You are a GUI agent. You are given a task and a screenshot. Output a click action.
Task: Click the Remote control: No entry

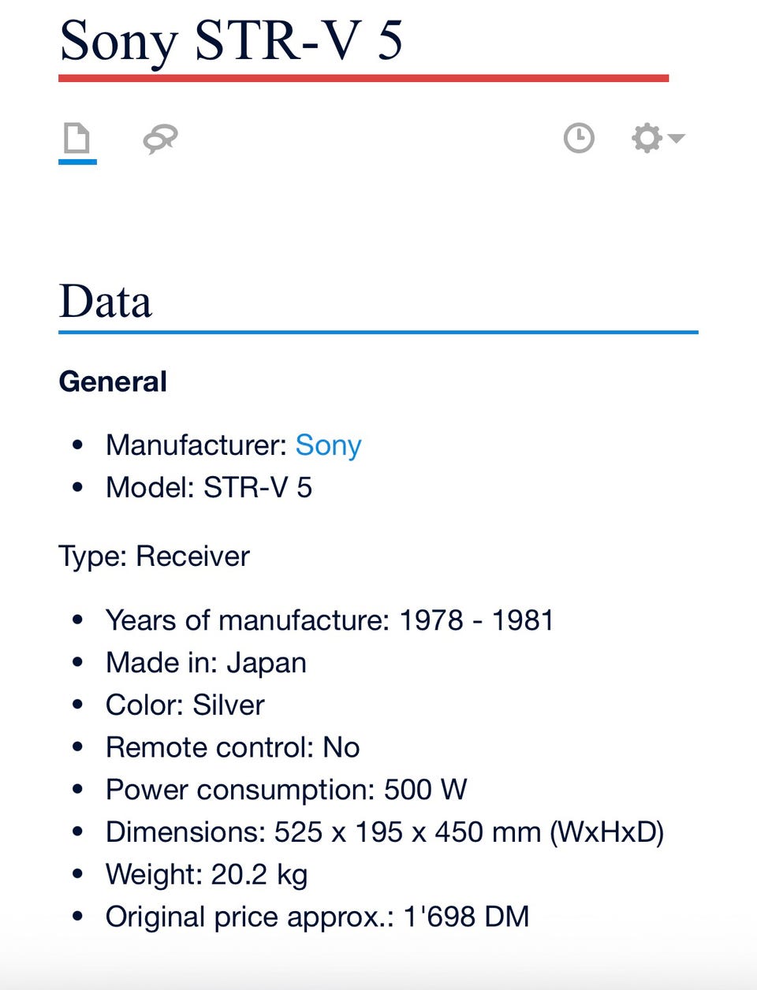pyautogui.click(x=233, y=748)
